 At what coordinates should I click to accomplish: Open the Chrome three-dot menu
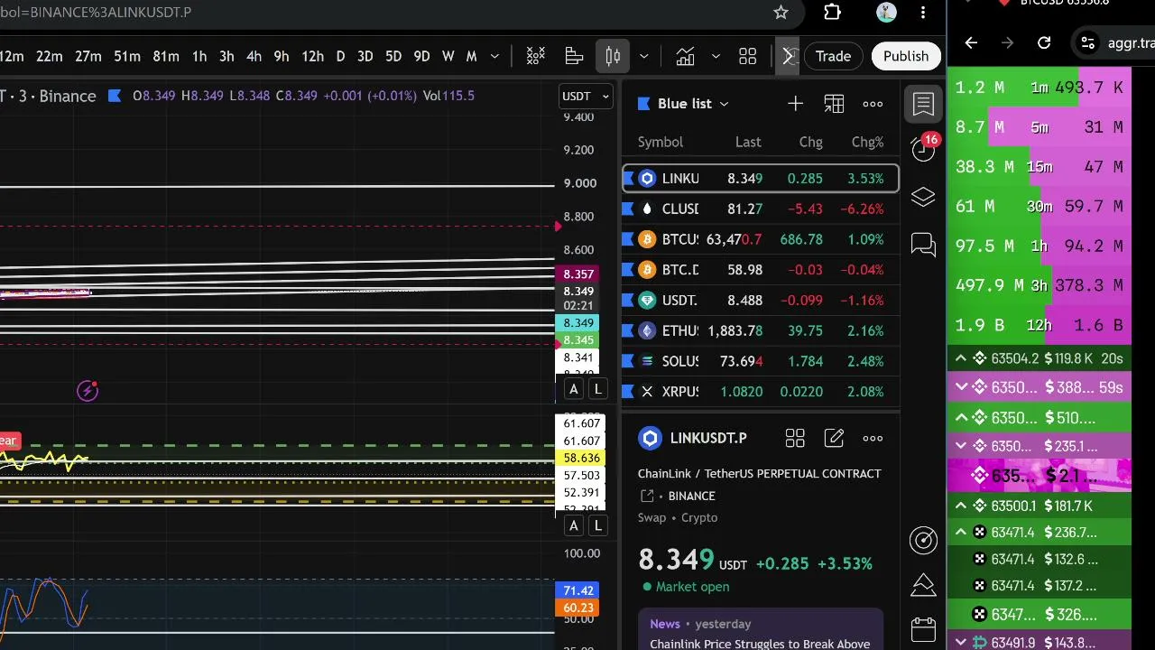pos(923,13)
